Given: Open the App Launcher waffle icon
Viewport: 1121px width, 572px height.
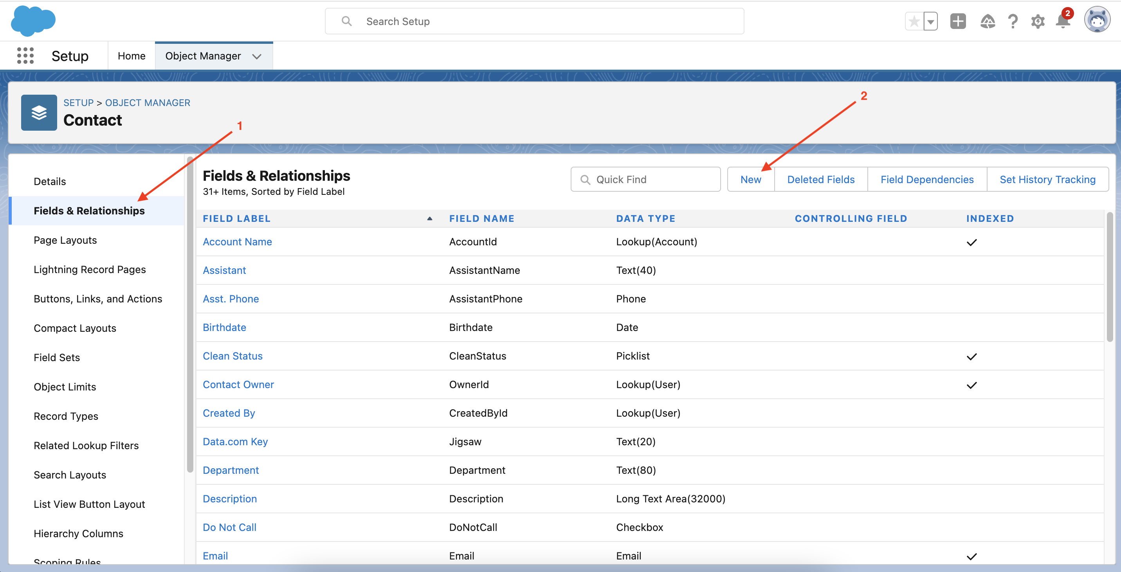Looking at the screenshot, I should point(25,56).
